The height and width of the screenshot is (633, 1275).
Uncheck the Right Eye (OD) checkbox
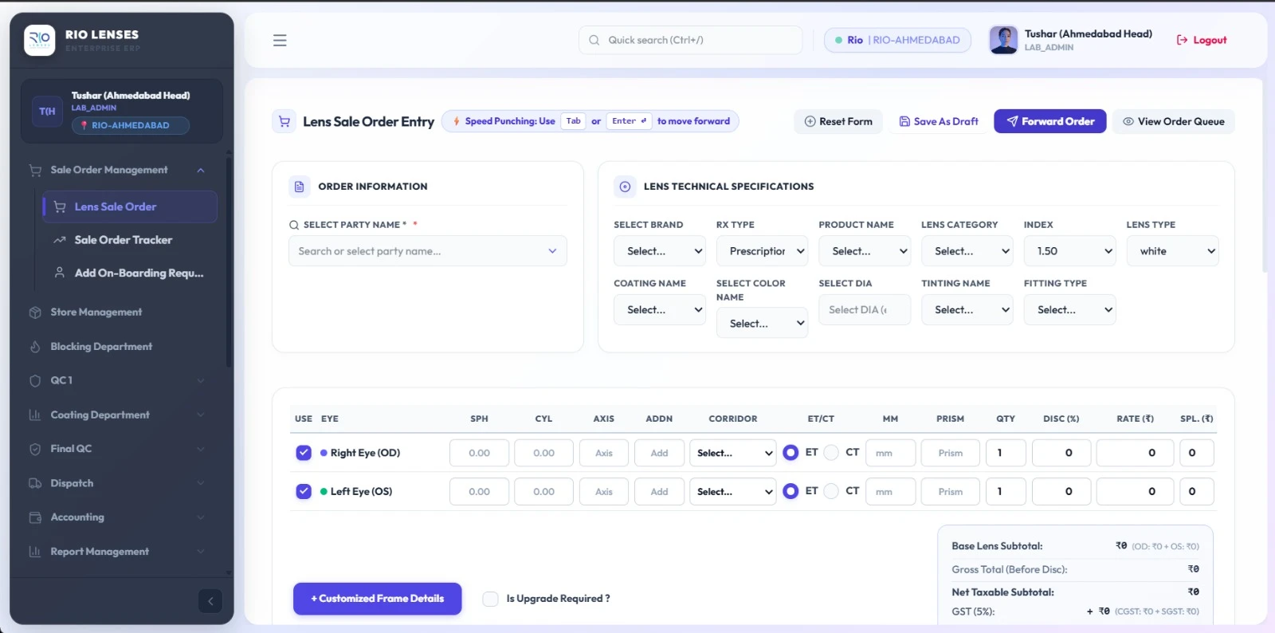coord(304,453)
